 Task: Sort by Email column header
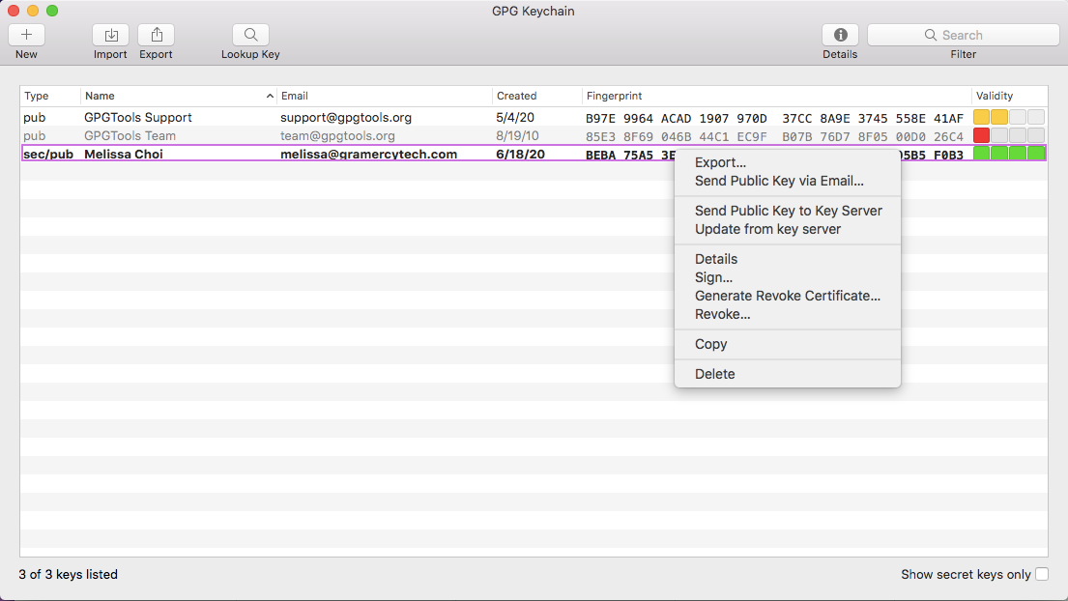point(384,96)
